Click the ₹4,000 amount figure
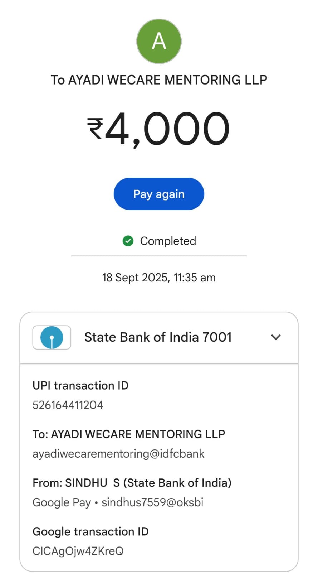Image resolution: width=318 pixels, height=573 pixels. coord(167,128)
